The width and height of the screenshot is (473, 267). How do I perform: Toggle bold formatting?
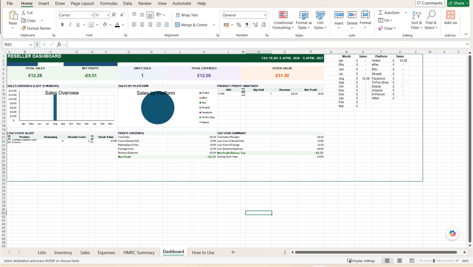(x=62, y=25)
